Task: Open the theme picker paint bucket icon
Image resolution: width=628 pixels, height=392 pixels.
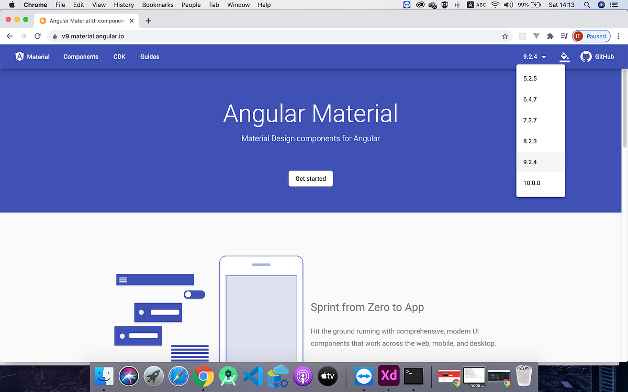Action: pyautogui.click(x=564, y=56)
